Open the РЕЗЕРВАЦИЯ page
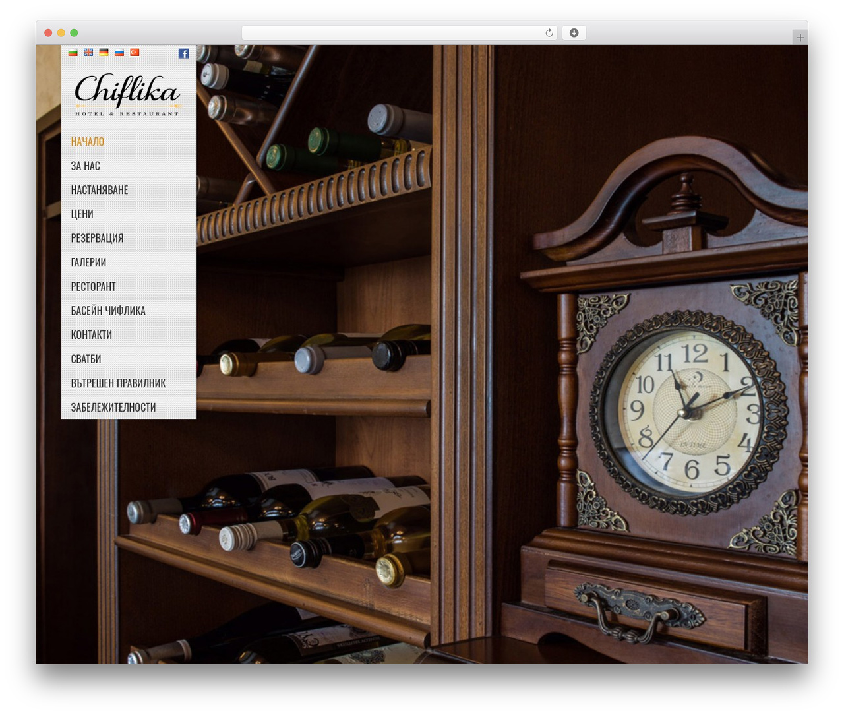Viewport: 844px width, 715px height. point(129,238)
